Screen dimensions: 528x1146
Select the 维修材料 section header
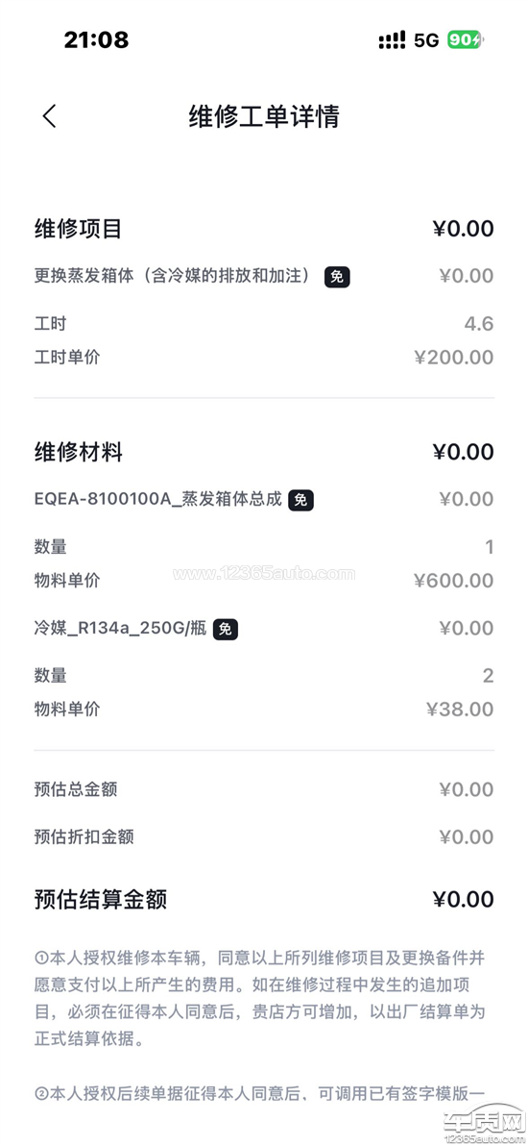[78, 453]
